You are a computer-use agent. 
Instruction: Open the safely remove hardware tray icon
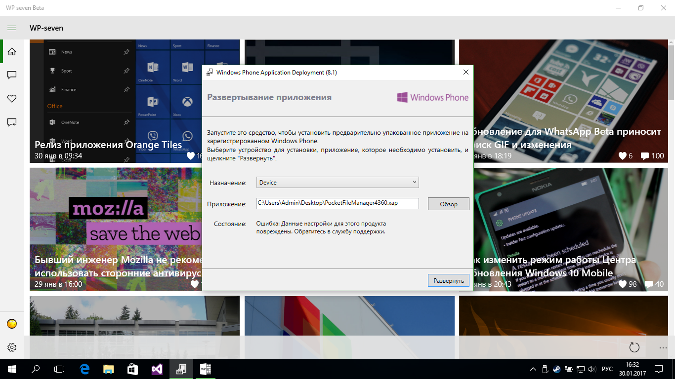point(545,369)
